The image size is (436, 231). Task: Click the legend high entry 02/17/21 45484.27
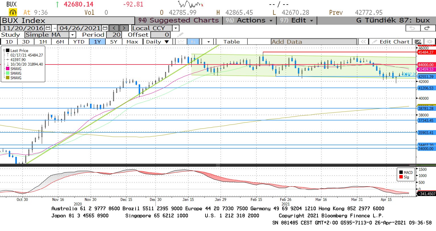27,55
